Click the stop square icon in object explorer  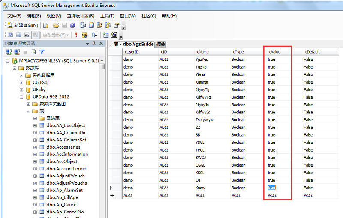25,52
